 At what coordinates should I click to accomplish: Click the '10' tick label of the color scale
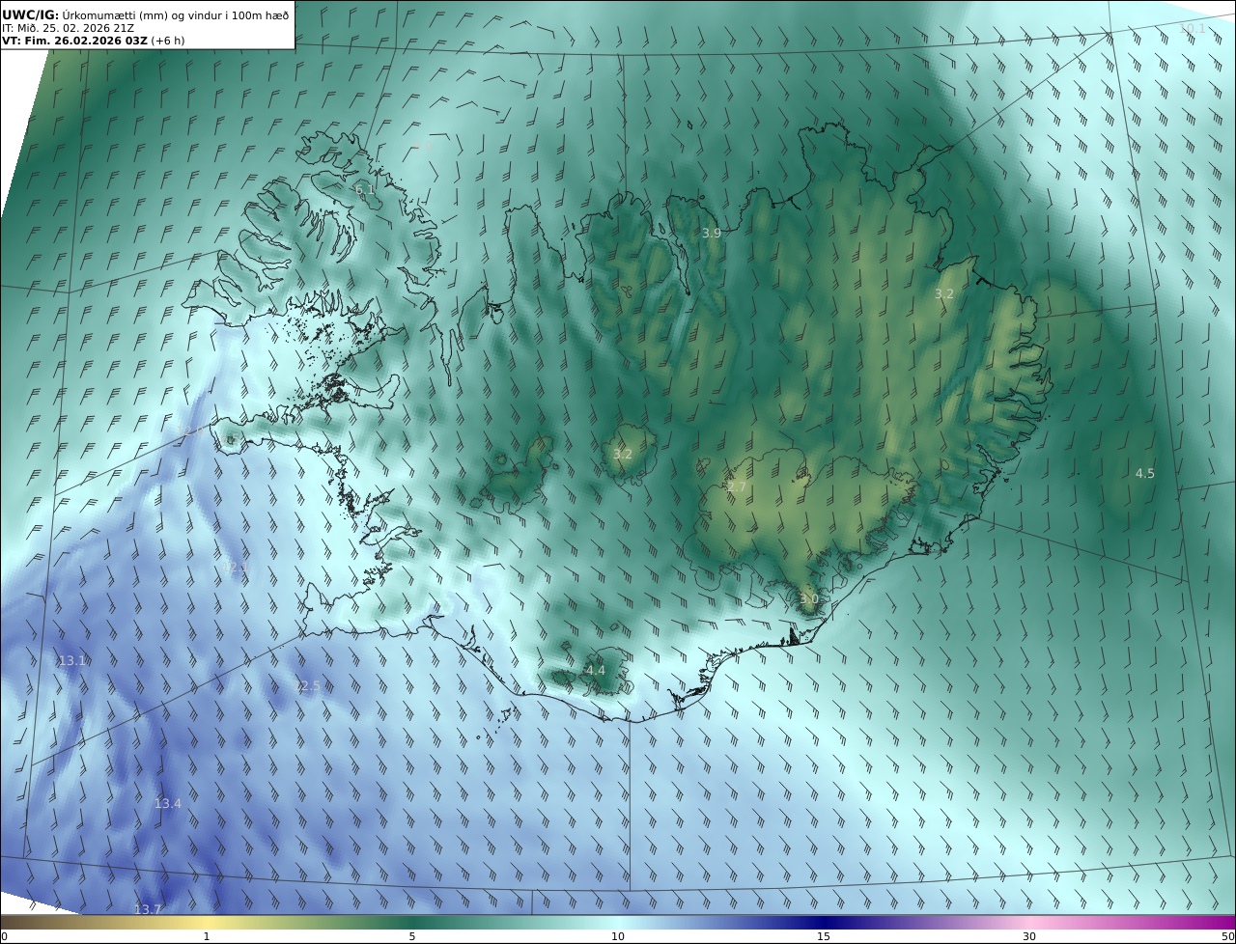(x=618, y=936)
